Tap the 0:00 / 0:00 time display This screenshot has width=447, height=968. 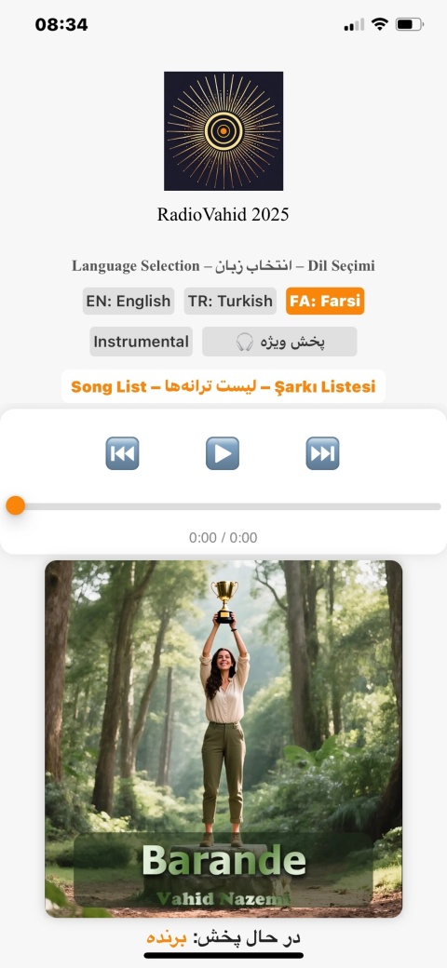point(223,538)
